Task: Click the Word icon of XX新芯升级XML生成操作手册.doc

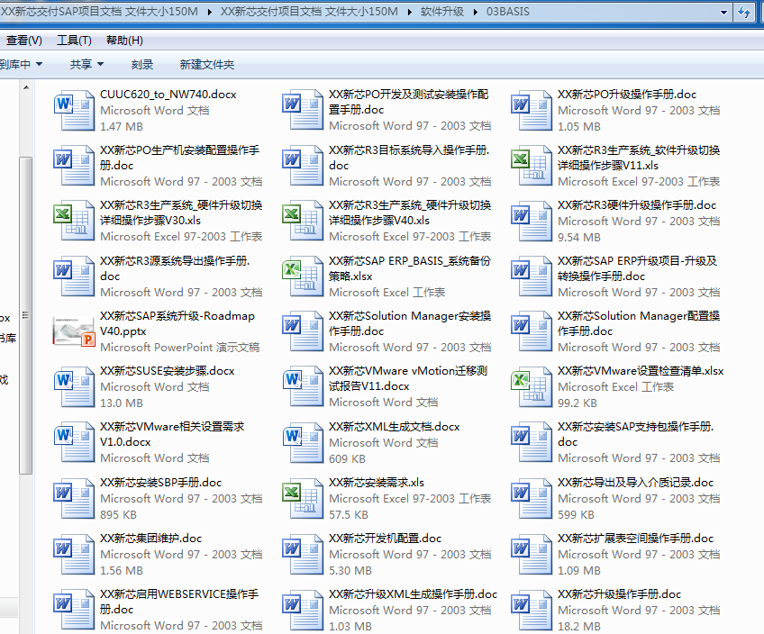Action: point(303,610)
